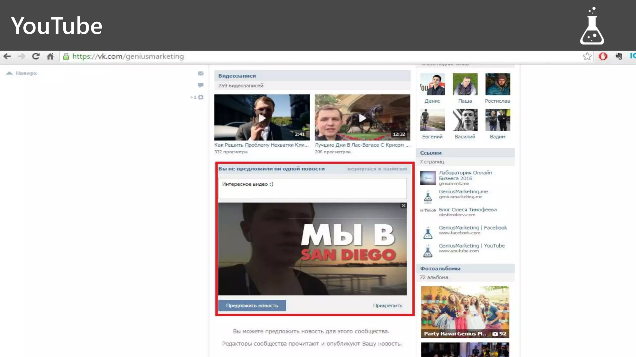The height and width of the screenshot is (357, 636).
Task: Open the Evernote elephant extension icon
Action: [x=619, y=56]
